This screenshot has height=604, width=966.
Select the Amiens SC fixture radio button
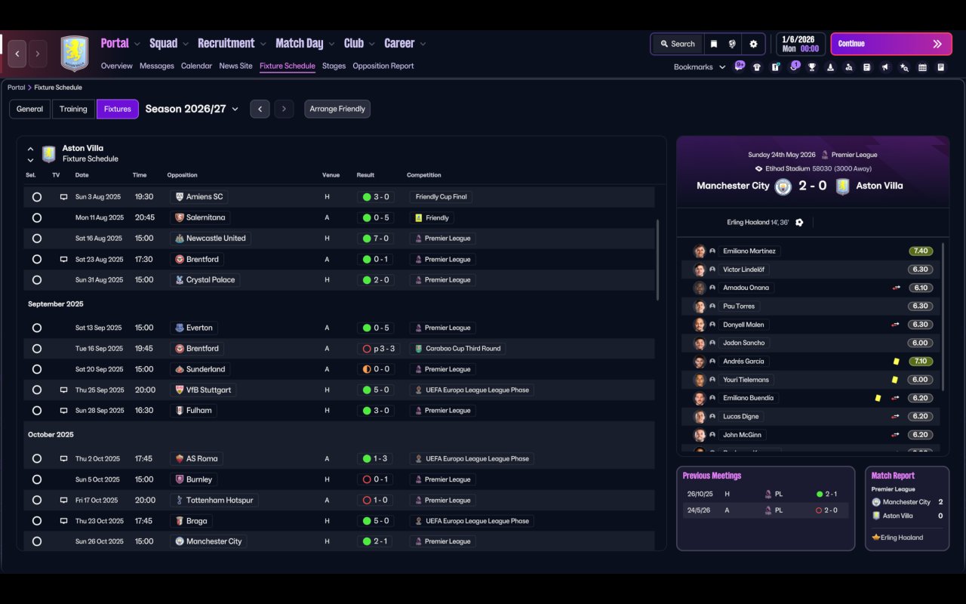point(37,197)
